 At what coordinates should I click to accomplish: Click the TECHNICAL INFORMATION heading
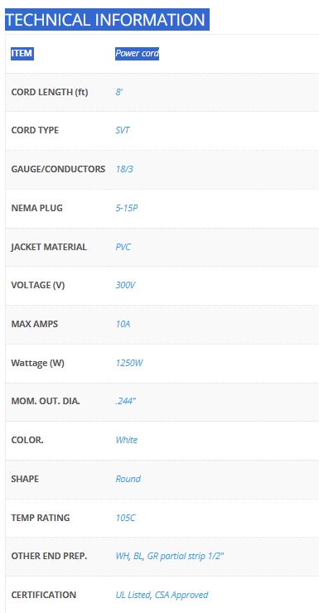click(x=107, y=20)
